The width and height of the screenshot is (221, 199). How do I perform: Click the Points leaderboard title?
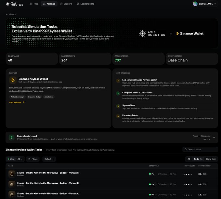tap(27, 136)
